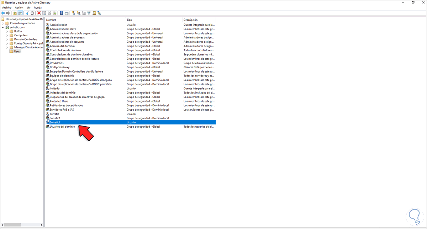This screenshot has height=229, width=427.
Task: Click the DnsAdmins group icon
Action: pos(48,63)
